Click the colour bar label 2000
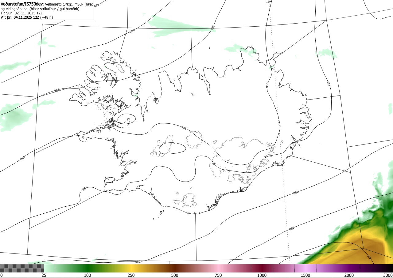The height and width of the screenshot is (278, 393). point(349,275)
